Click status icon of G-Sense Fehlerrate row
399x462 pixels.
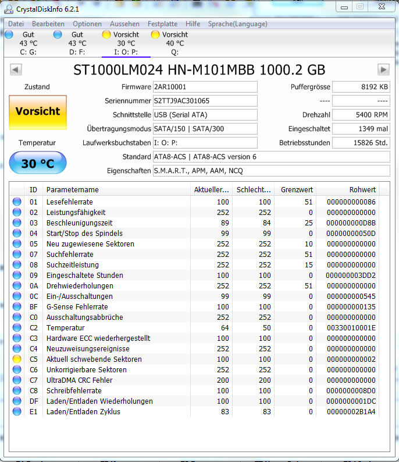(17, 306)
